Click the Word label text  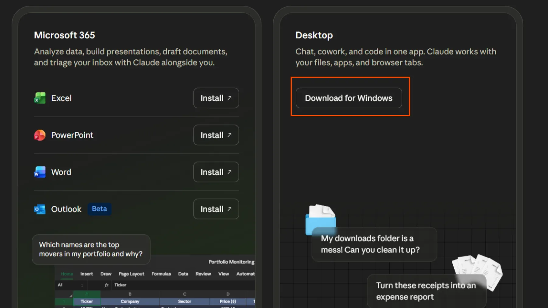coord(61,172)
